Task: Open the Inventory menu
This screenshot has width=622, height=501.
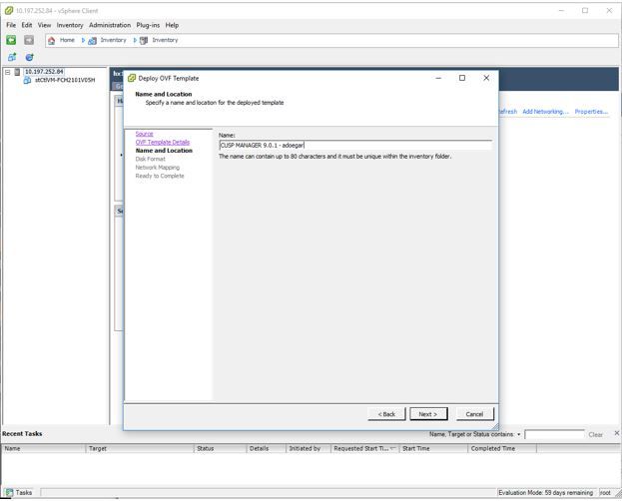Action: click(70, 25)
